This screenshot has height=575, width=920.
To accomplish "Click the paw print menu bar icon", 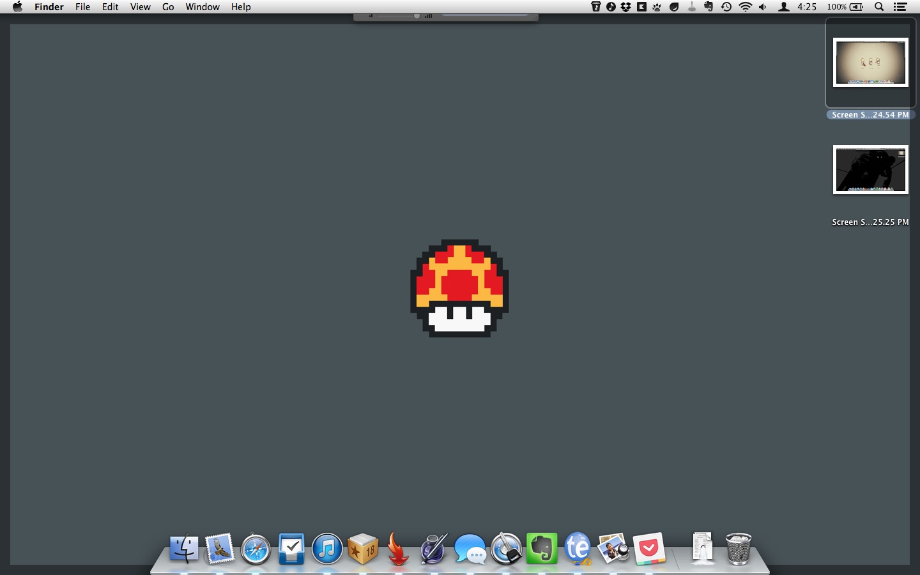I will 657,7.
